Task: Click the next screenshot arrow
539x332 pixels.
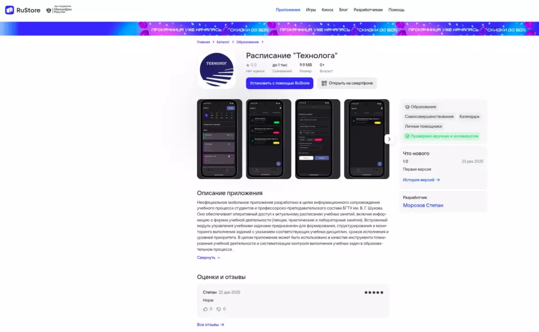Action: 389,139
